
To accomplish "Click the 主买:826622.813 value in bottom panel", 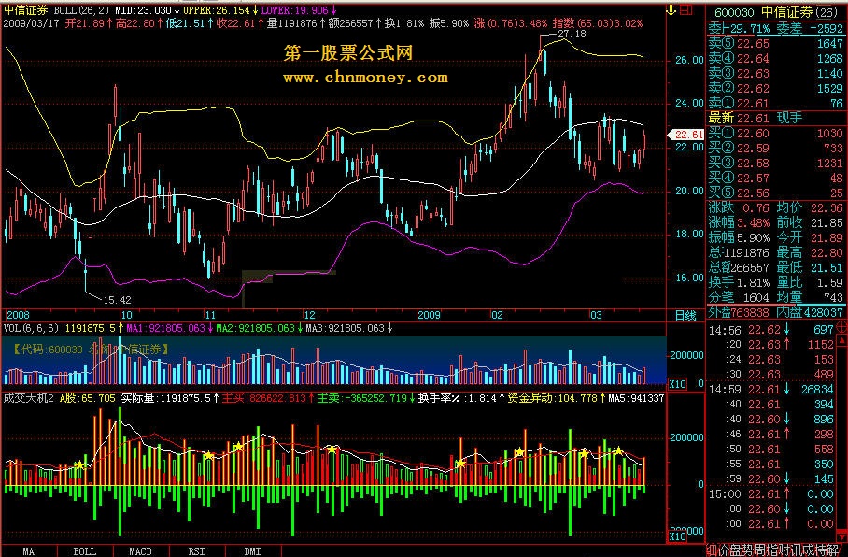I will click(x=264, y=398).
